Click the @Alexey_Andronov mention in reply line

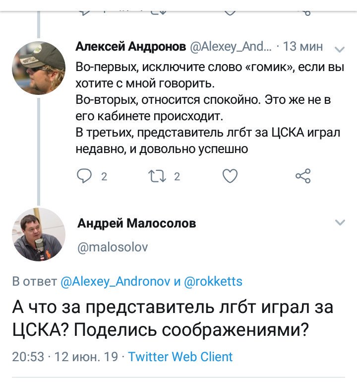point(115,282)
